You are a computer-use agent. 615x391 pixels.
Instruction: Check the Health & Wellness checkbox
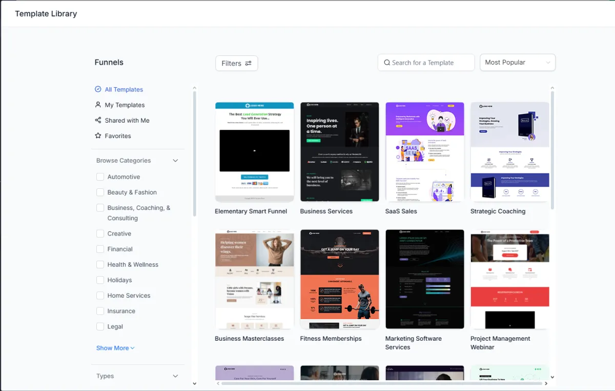[x=100, y=264]
